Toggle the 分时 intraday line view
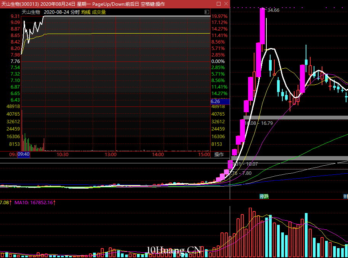 [75, 12]
